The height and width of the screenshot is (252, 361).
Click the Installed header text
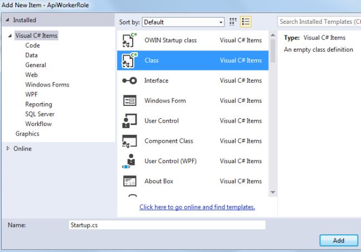pyautogui.click(x=24, y=20)
